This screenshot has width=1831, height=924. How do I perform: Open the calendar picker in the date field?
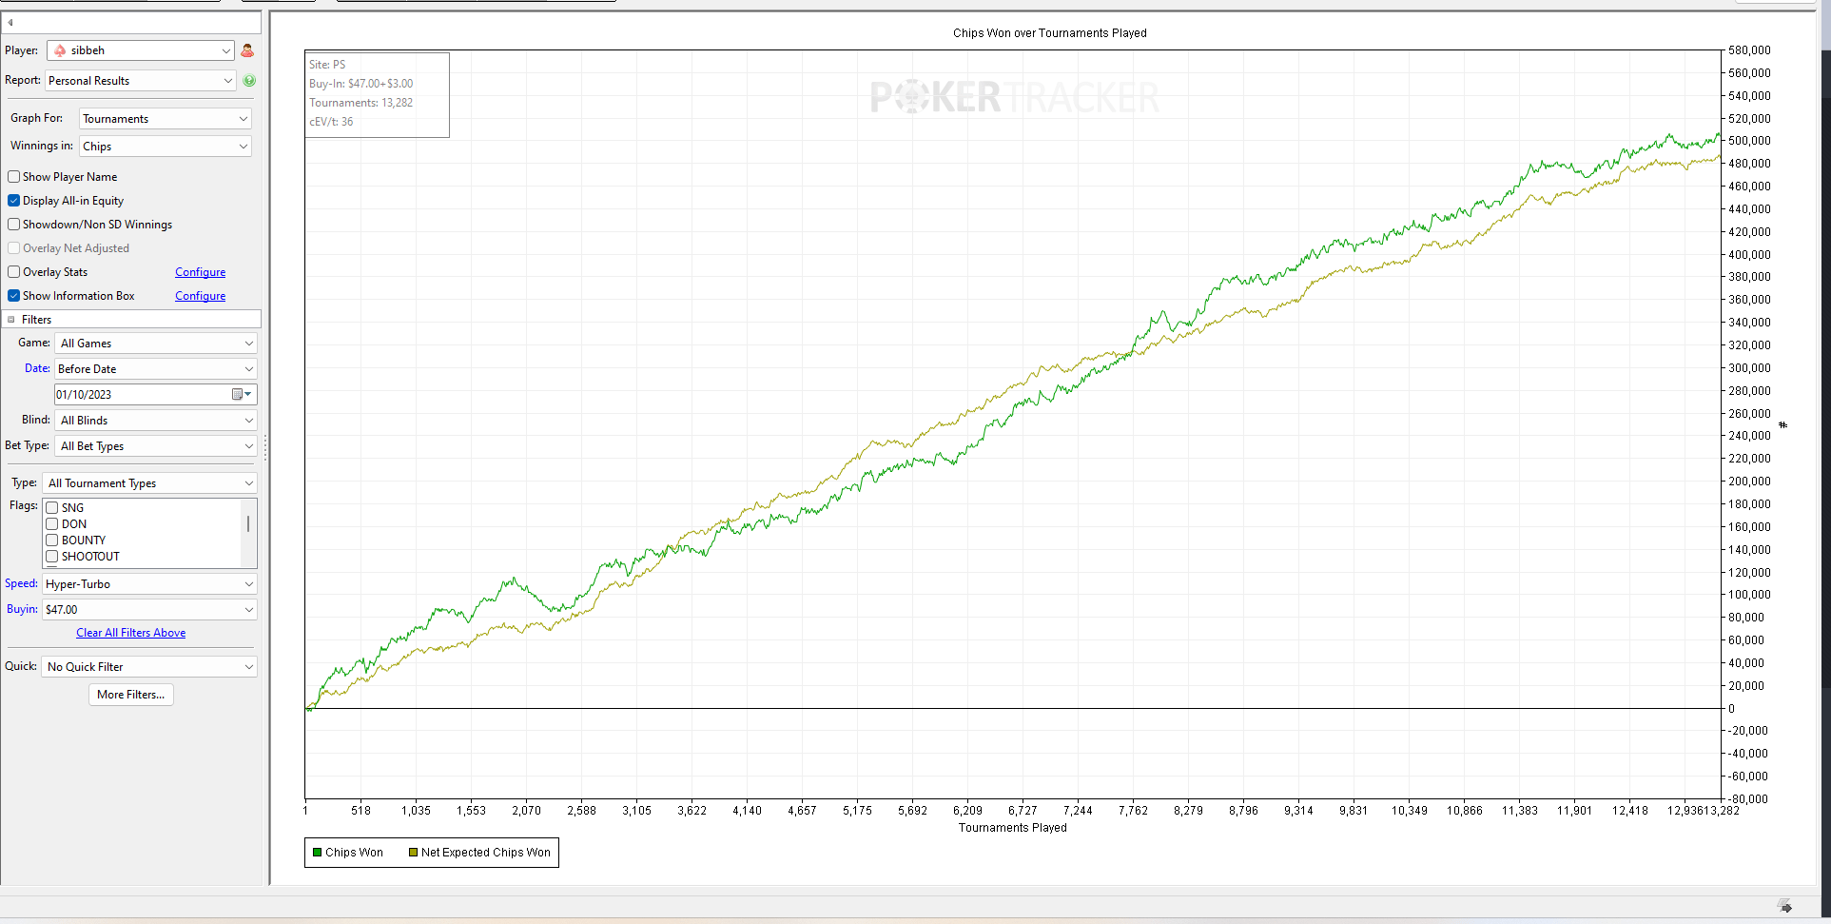(239, 395)
